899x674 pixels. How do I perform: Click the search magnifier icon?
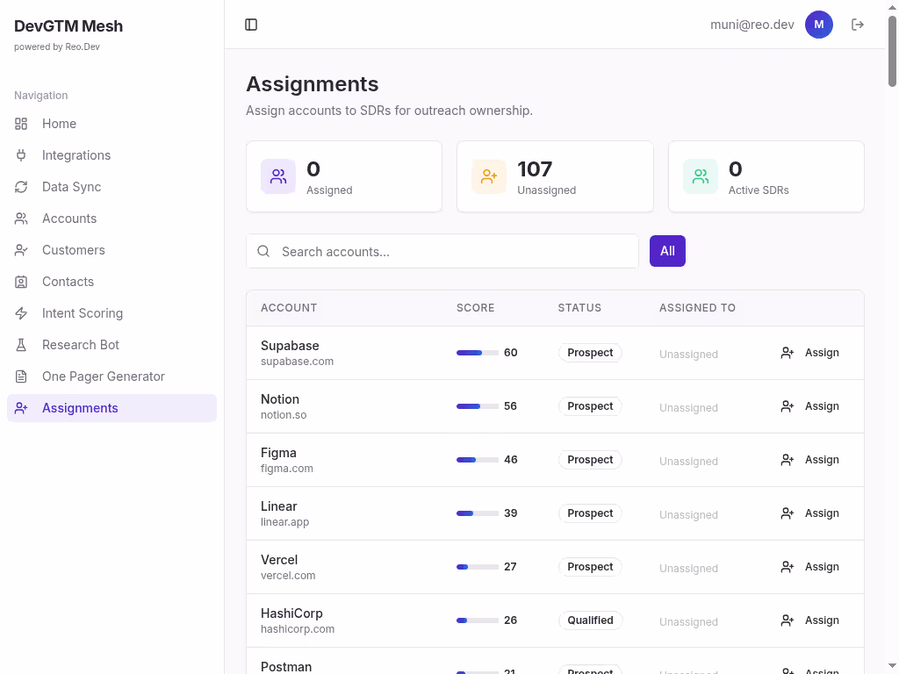pos(263,251)
